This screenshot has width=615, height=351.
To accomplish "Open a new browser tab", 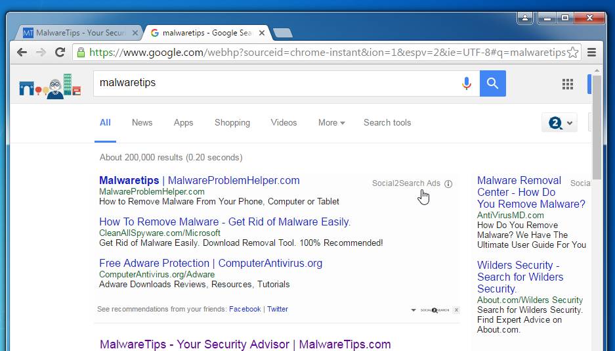I will point(283,33).
